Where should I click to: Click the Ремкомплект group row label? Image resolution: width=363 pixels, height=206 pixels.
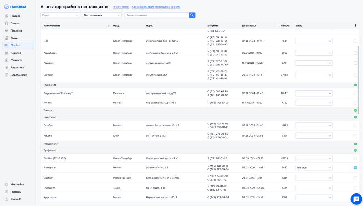tap(51, 144)
